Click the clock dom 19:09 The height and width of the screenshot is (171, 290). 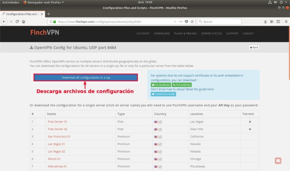click(x=145, y=2)
